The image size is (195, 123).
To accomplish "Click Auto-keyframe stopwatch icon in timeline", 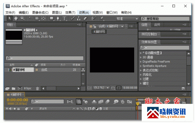I will tap(123, 102).
